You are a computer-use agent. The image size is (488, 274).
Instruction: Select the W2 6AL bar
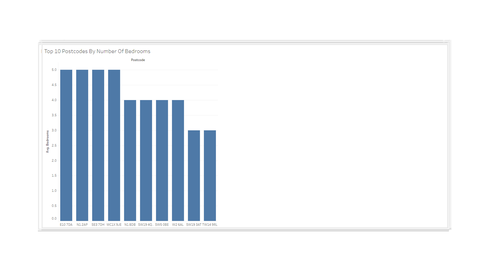click(178, 160)
